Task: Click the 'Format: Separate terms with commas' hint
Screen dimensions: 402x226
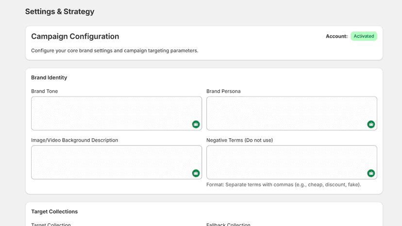Action: tap(284, 185)
